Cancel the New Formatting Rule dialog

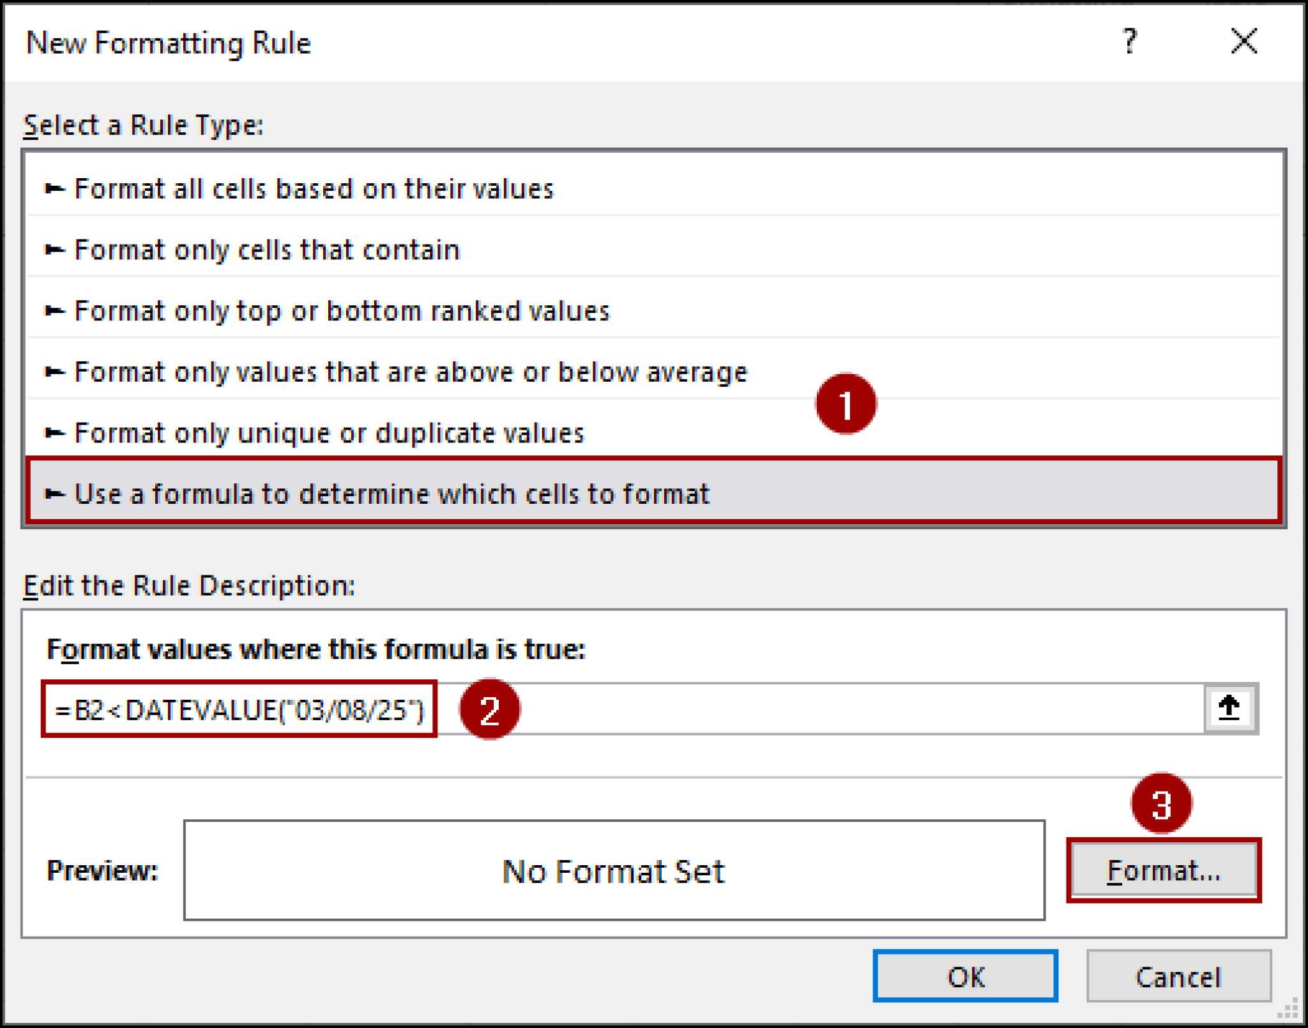coord(1178,976)
